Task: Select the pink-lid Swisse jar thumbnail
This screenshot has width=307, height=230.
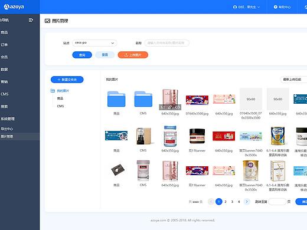Action: 143,170
